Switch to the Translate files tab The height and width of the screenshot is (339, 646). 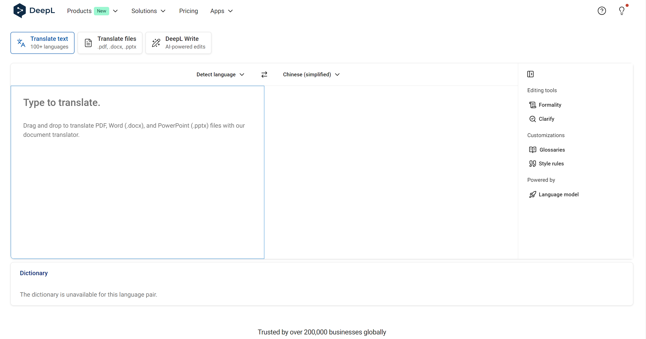(x=110, y=43)
